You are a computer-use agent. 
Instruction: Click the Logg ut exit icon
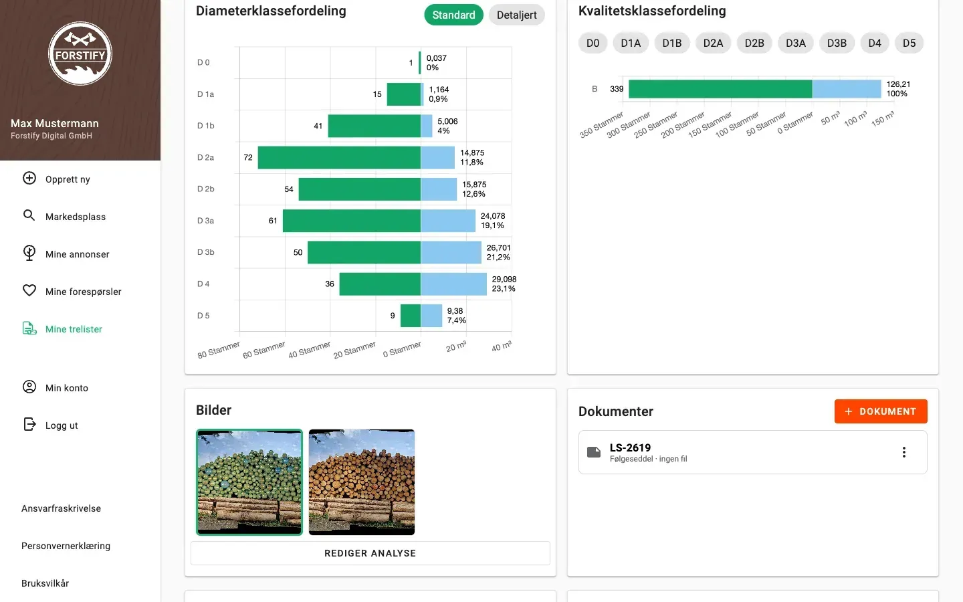(x=29, y=424)
